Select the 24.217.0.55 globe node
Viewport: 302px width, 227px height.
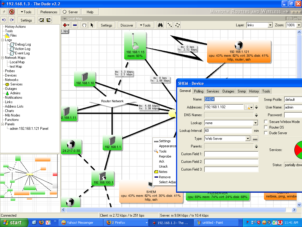point(71,147)
